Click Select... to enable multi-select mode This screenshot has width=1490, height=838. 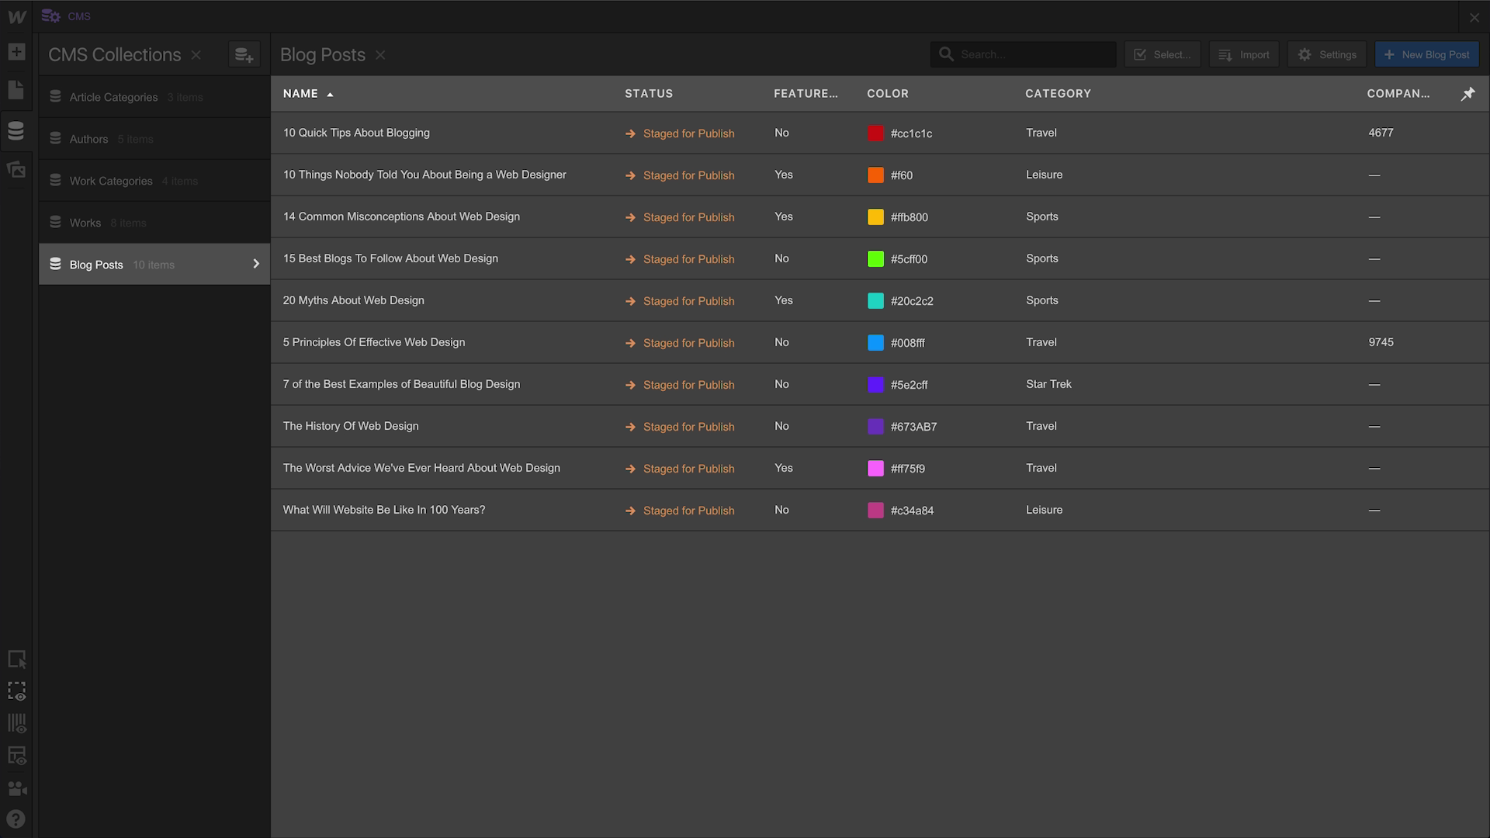(1162, 54)
